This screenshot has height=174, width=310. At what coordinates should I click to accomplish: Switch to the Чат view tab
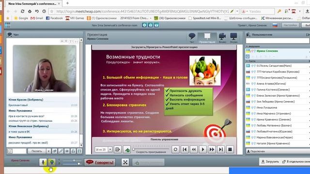click(192, 38)
